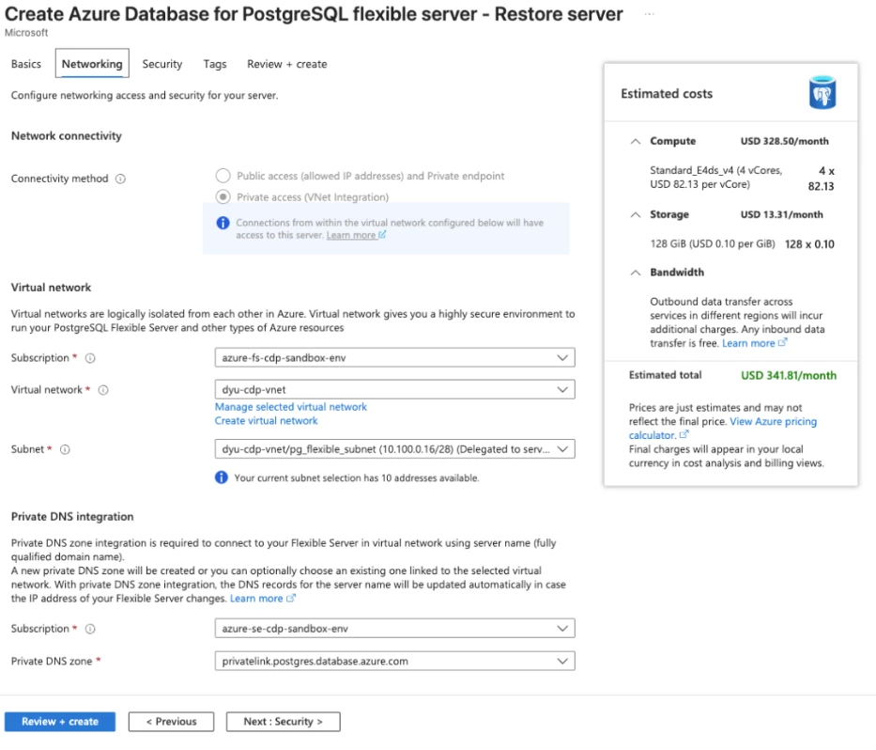Click the info icon beside Subnet label

pos(65,449)
